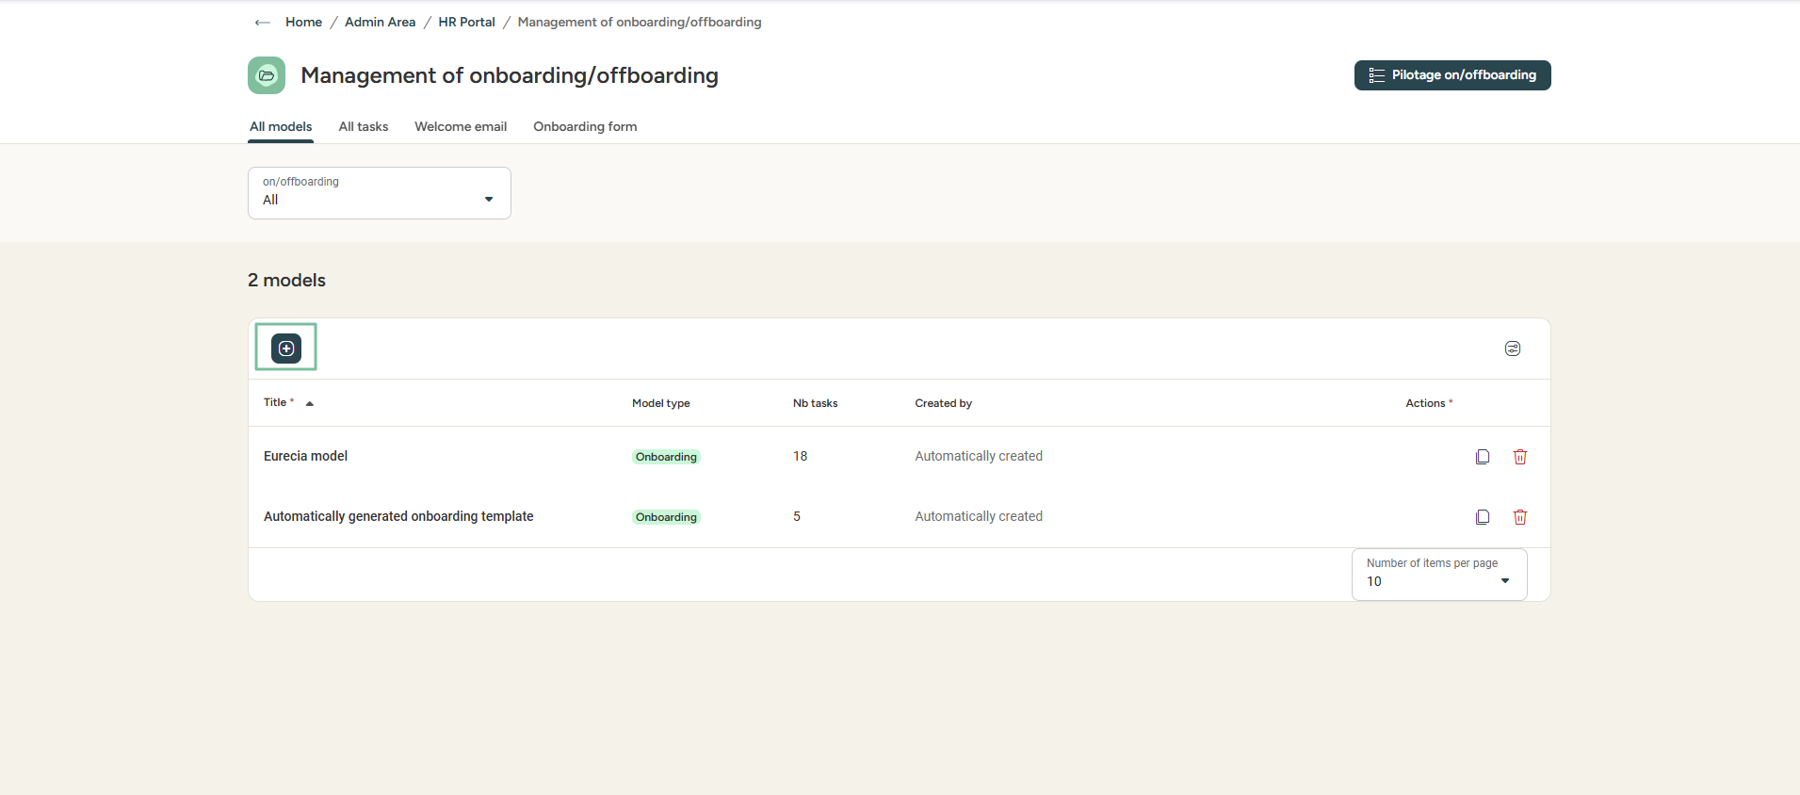Open the Eurecia model row title
This screenshot has width=1800, height=795.
click(305, 456)
